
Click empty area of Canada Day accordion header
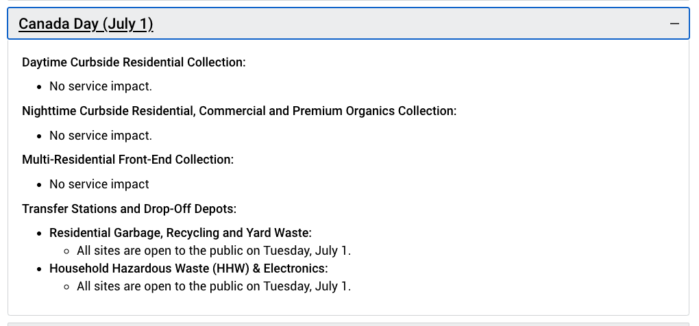coord(401,23)
